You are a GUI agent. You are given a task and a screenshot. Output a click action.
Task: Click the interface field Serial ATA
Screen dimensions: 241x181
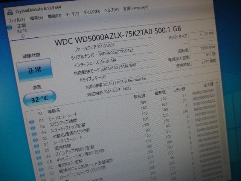tap(127, 59)
